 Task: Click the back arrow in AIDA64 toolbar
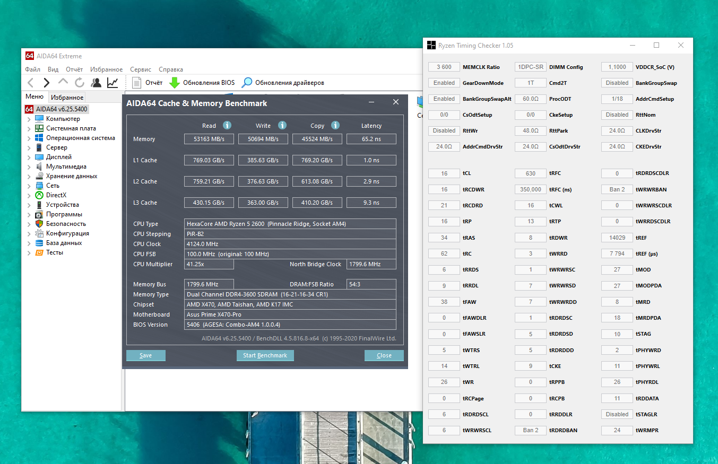[x=31, y=83]
